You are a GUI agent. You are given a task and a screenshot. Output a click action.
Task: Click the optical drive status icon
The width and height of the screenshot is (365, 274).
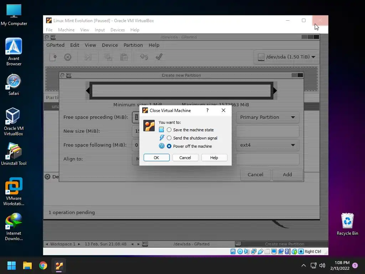coord(240,252)
